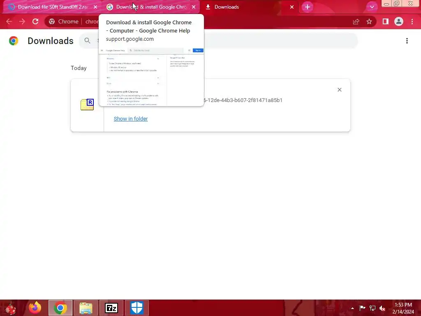This screenshot has height=316, width=421.
Task: Go forward to the next page
Action: click(x=22, y=21)
